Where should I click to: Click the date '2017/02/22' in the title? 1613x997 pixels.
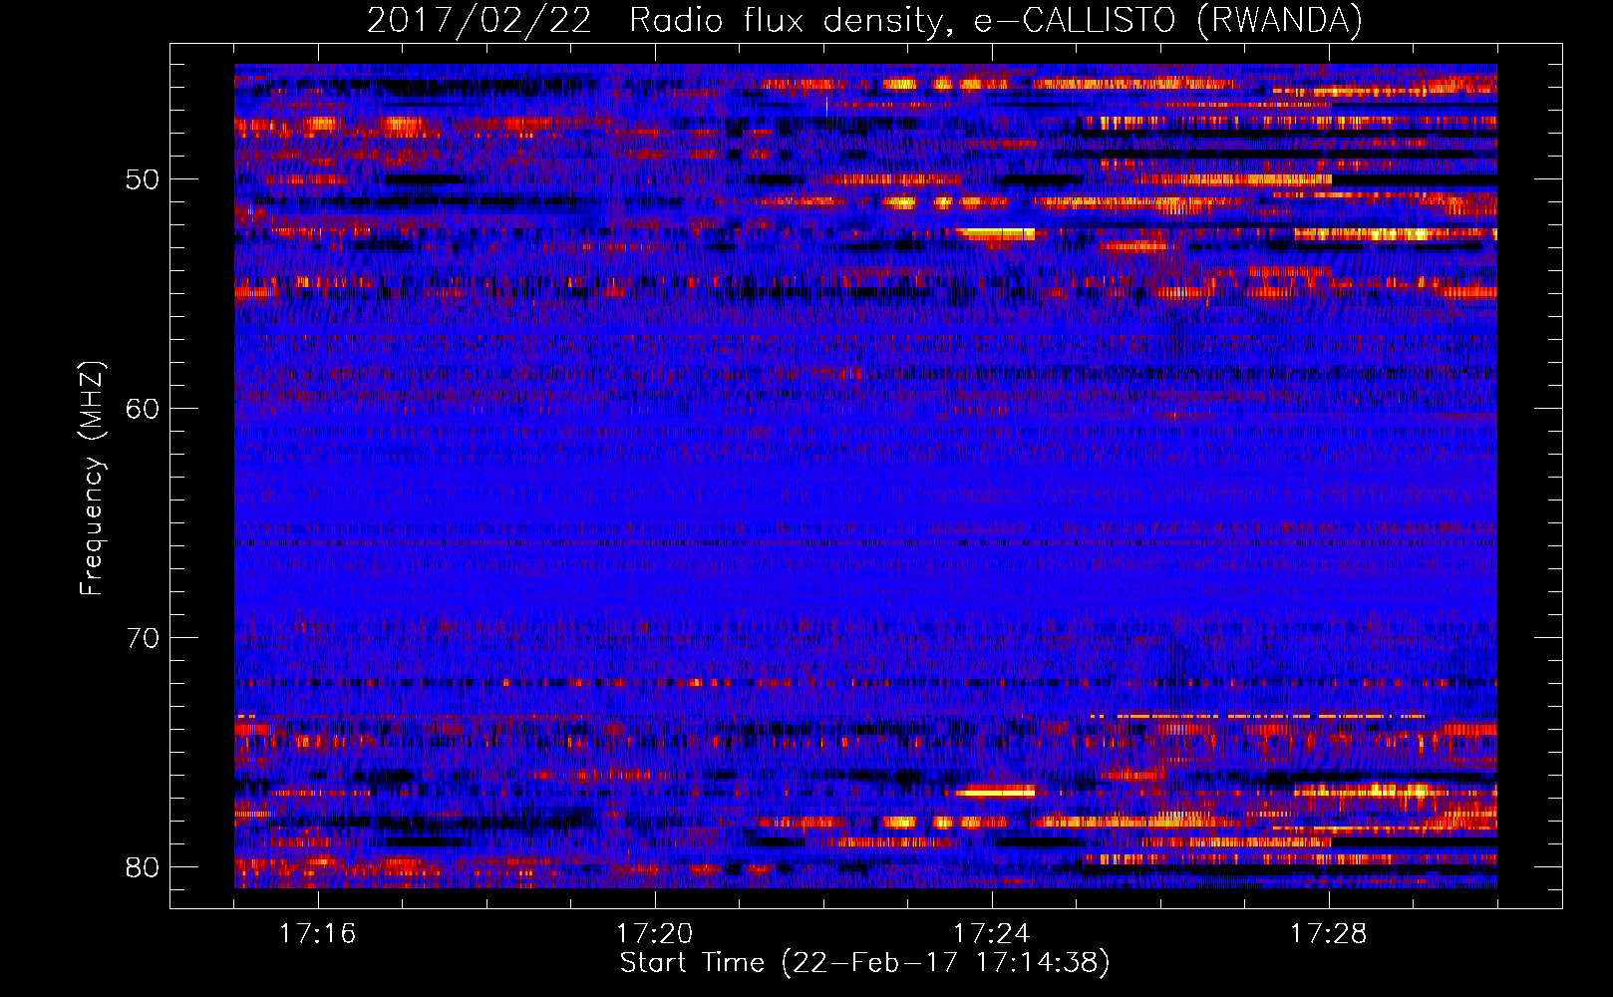(480, 21)
